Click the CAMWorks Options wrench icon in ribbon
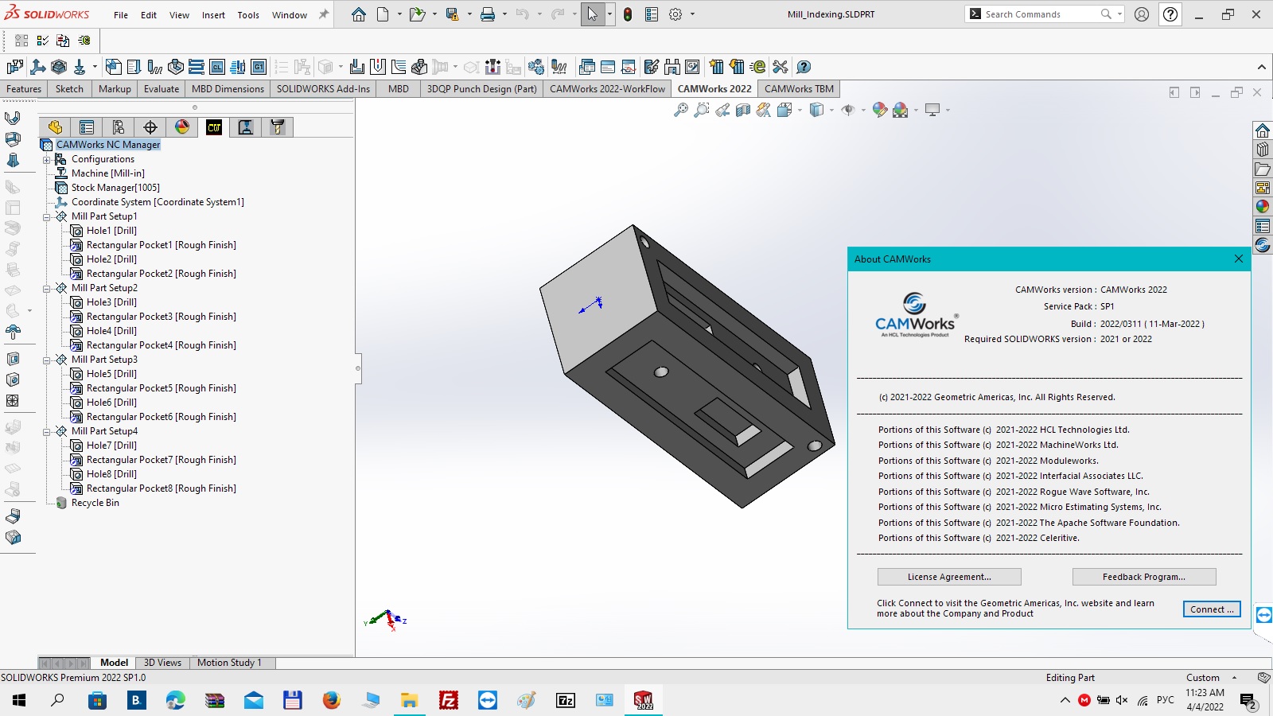Viewport: 1273px width, 716px height. pyautogui.click(x=780, y=67)
